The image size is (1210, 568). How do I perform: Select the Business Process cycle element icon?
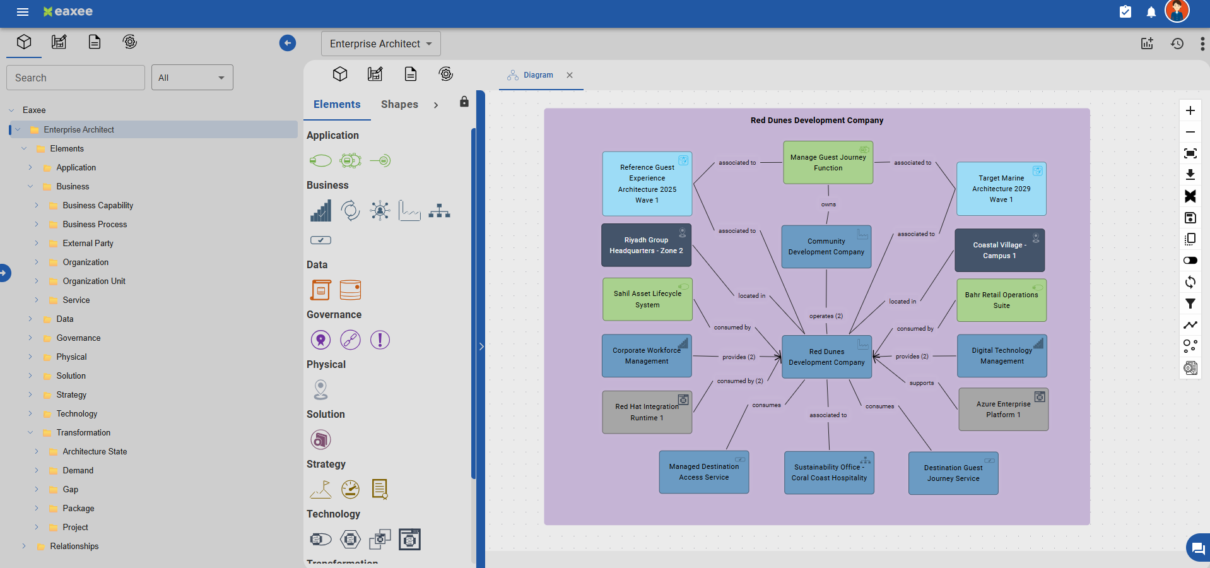tap(350, 211)
